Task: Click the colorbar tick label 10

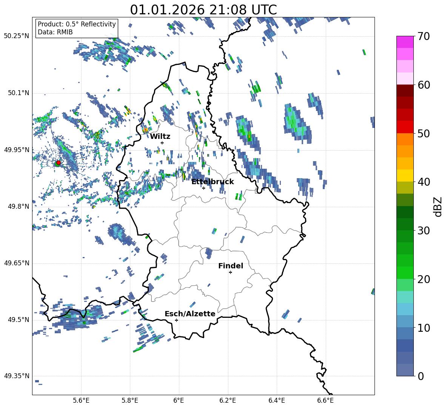Action: pyautogui.click(x=423, y=327)
